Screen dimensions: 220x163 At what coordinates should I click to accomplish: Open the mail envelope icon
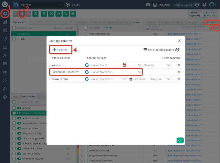[148, 5]
